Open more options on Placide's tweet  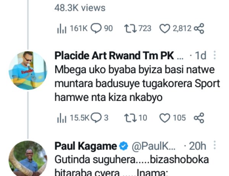click(214, 55)
